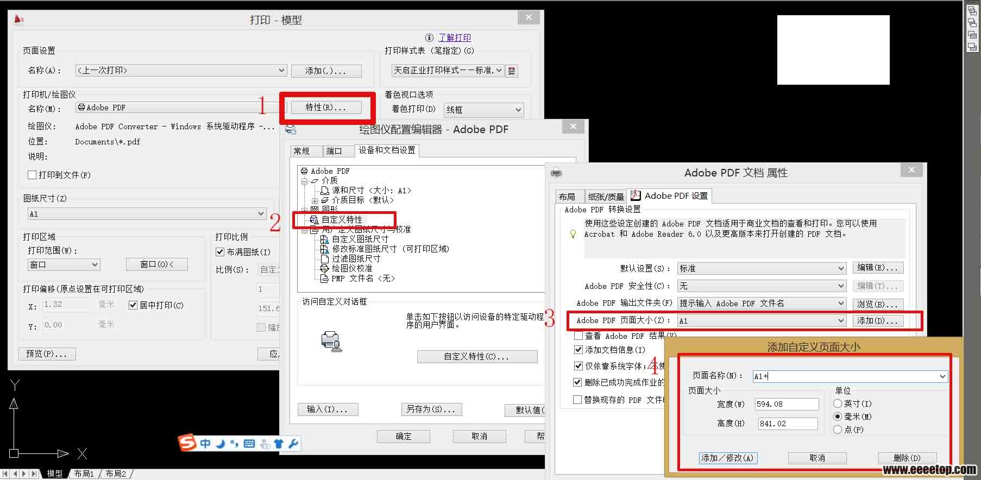The image size is (981, 480).
Task: Collapse the 介质 tree node
Action: pyautogui.click(x=305, y=181)
